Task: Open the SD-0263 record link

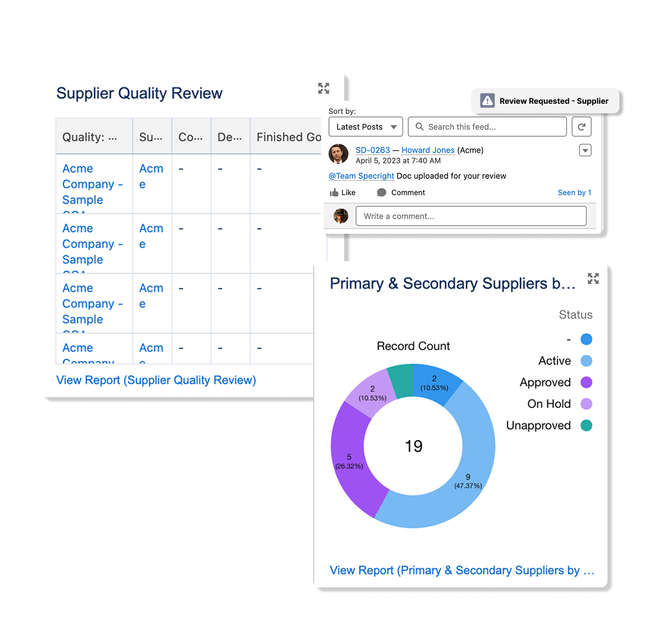Action: coord(373,150)
